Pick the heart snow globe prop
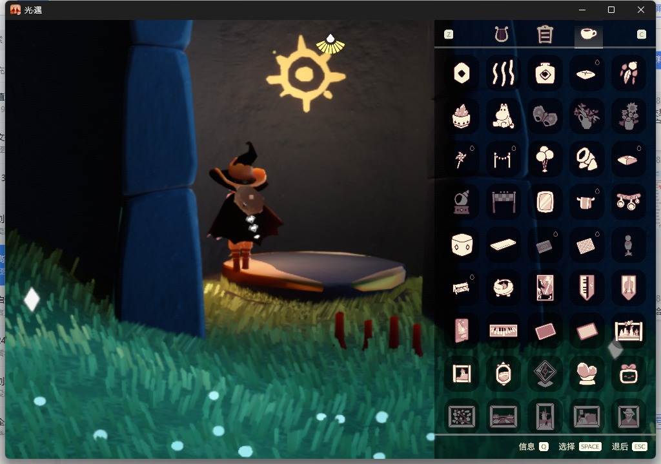This screenshot has height=464, width=661. click(586, 374)
